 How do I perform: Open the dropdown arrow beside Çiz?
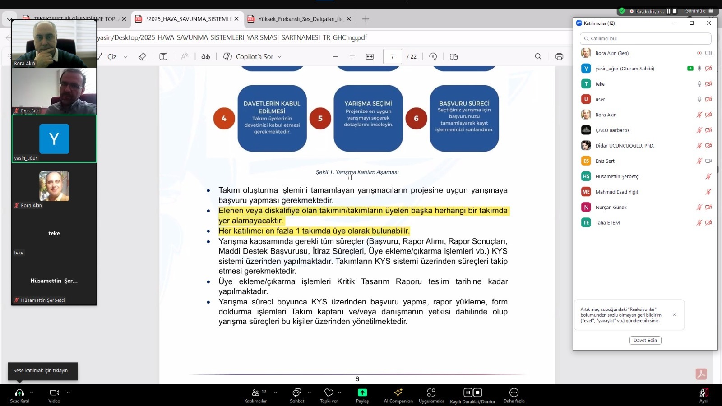(x=125, y=57)
